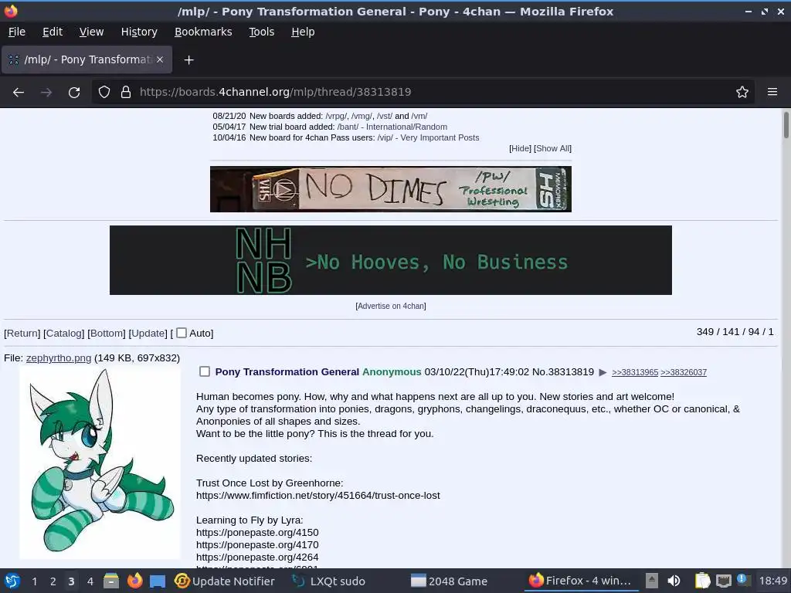This screenshot has height=593, width=791.
Task: Open the Edit menu
Action: coord(53,32)
